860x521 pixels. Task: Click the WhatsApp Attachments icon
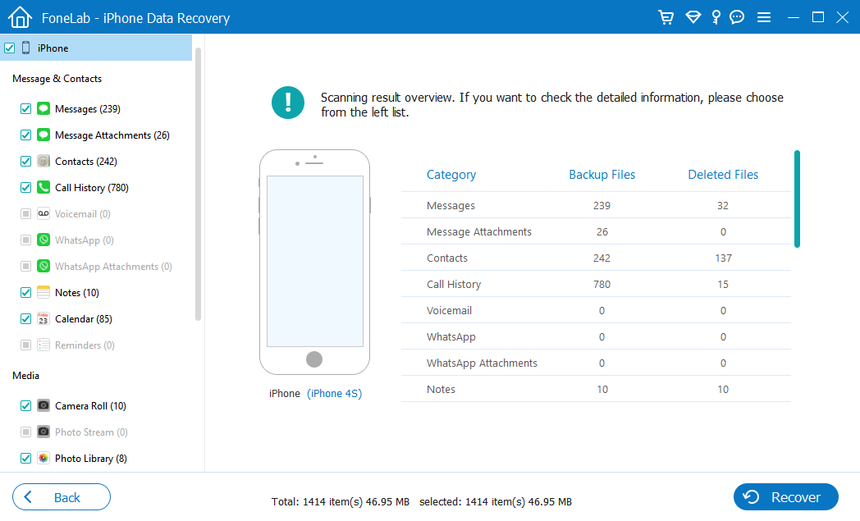click(43, 267)
